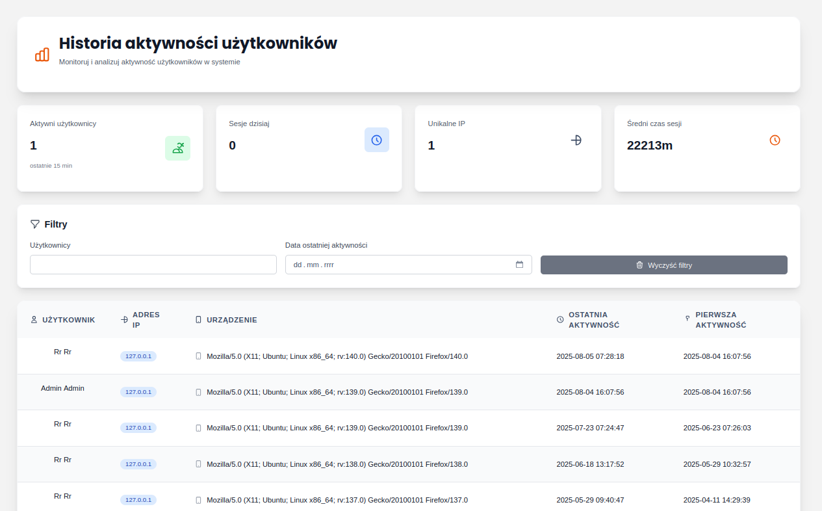Click the Pierwsza aktywność column header
The width and height of the screenshot is (822, 511).
click(x=720, y=320)
